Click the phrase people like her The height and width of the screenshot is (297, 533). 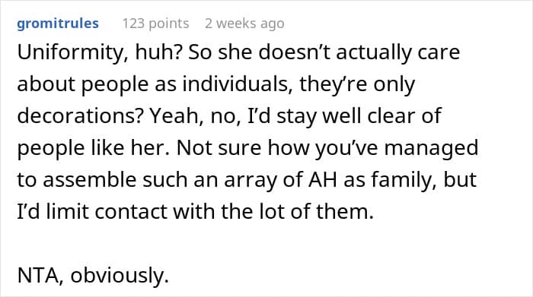click(x=93, y=148)
